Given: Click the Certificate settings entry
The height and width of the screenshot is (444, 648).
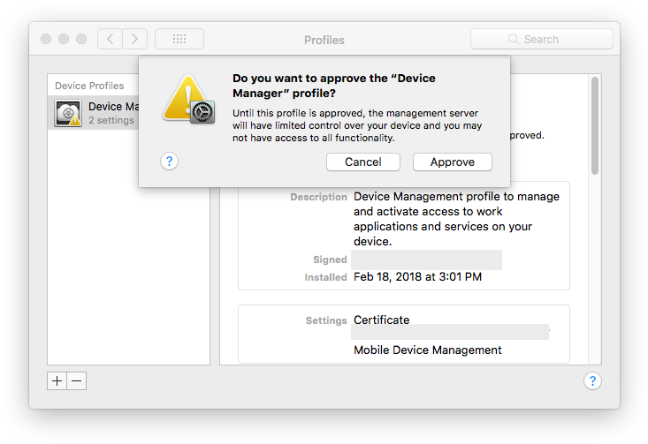Looking at the screenshot, I should point(381,320).
